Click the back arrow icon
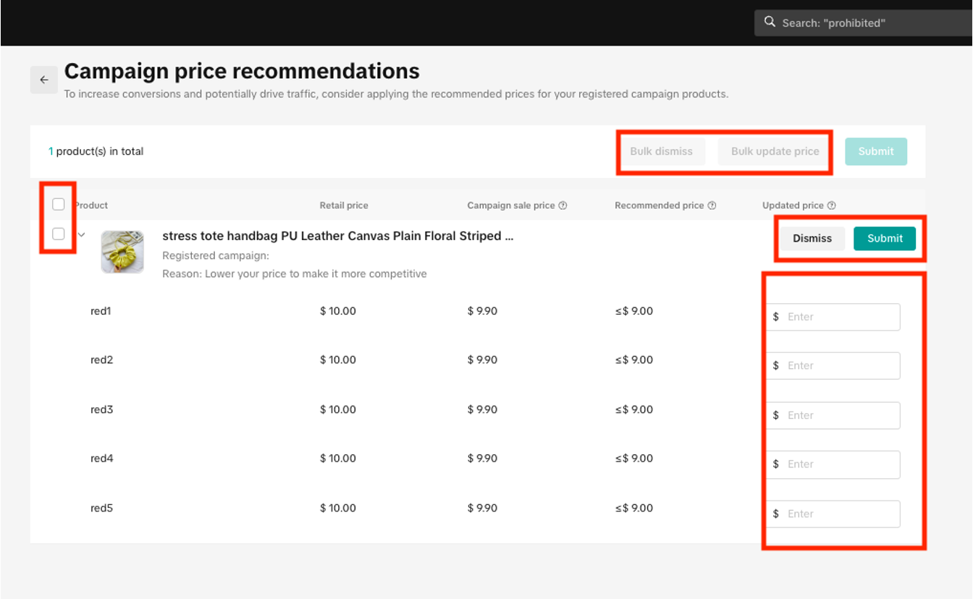Image resolution: width=973 pixels, height=599 pixels. [44, 80]
